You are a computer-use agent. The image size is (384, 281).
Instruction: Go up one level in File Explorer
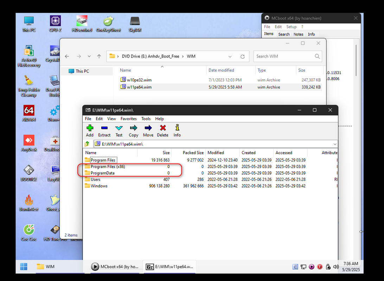99,57
